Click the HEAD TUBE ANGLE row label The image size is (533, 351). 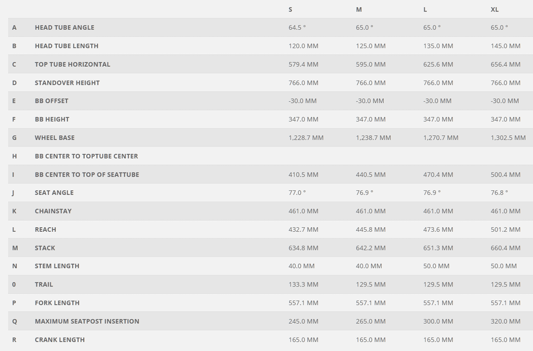(x=64, y=27)
